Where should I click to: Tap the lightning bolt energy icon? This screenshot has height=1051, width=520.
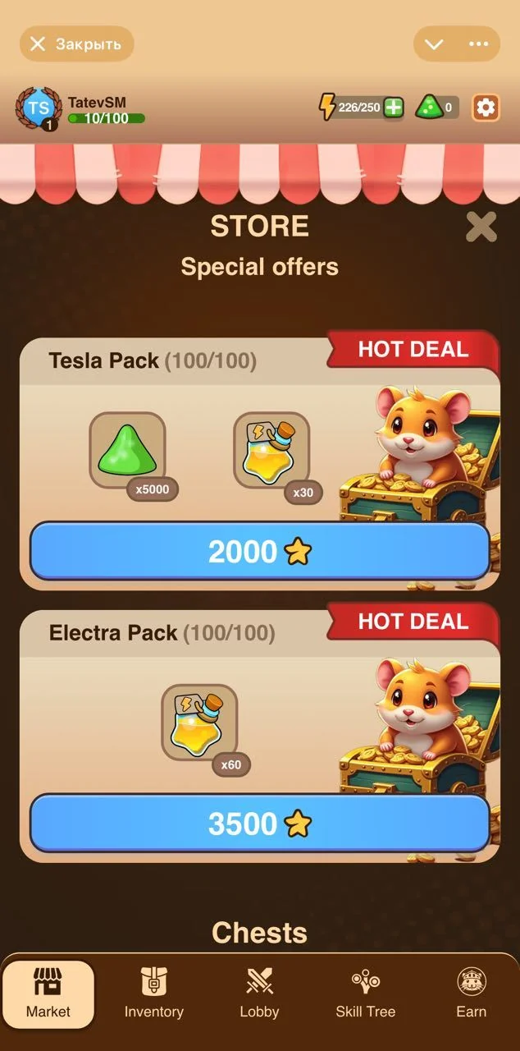pos(327,108)
